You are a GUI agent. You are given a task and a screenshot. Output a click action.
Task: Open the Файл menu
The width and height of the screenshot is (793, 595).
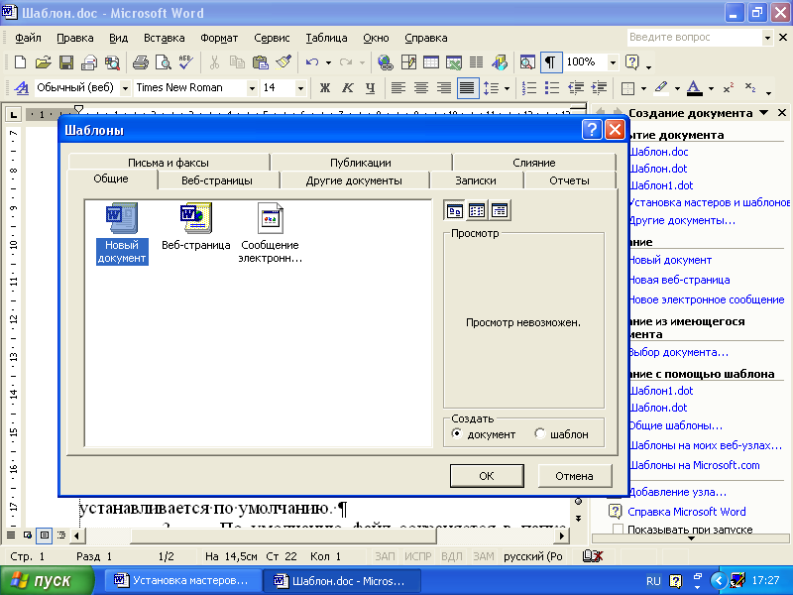28,38
